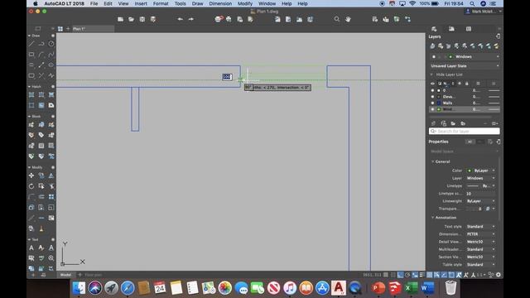This screenshot has width=530, height=298.
Task: Select the Hatch tool
Action: click(x=31, y=95)
